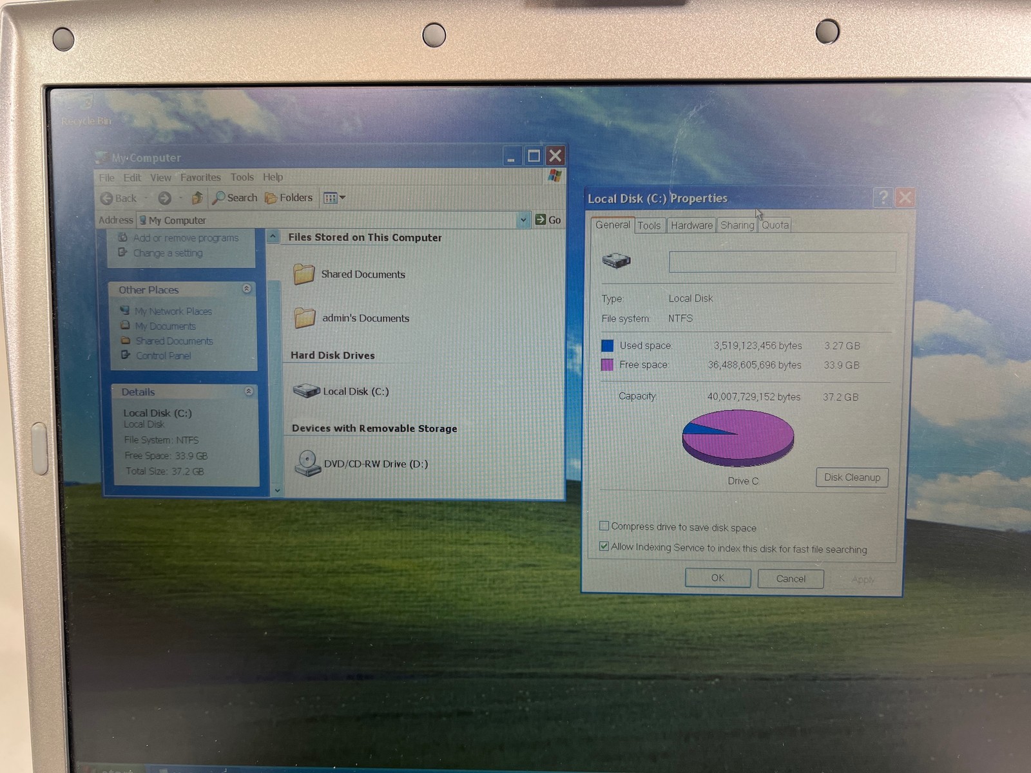Click Add or remove programs link
The image size is (1031, 773).
(186, 238)
